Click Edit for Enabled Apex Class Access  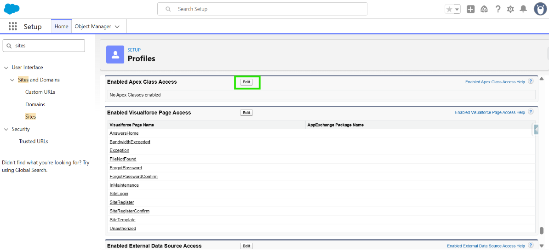click(x=246, y=82)
